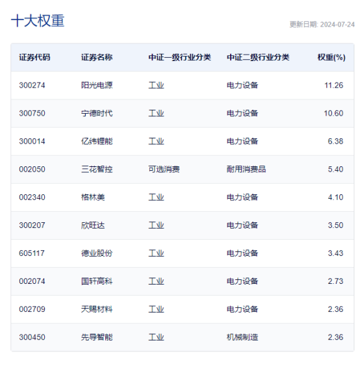
Task: Click the update date 2024-07-24
Action: tap(337, 25)
